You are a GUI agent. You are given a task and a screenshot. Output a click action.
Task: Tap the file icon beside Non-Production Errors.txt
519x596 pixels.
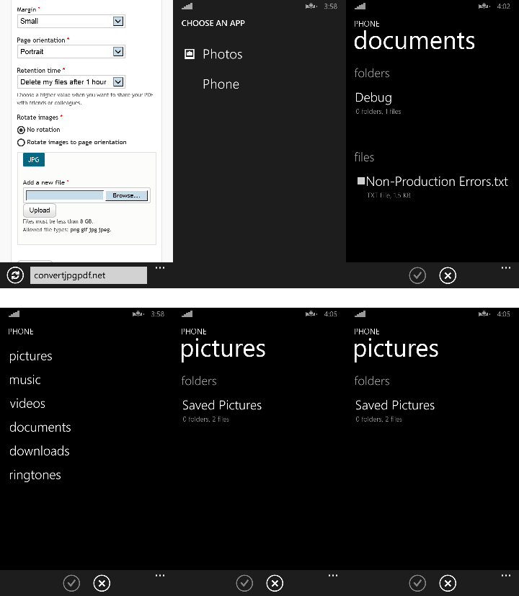click(x=361, y=182)
